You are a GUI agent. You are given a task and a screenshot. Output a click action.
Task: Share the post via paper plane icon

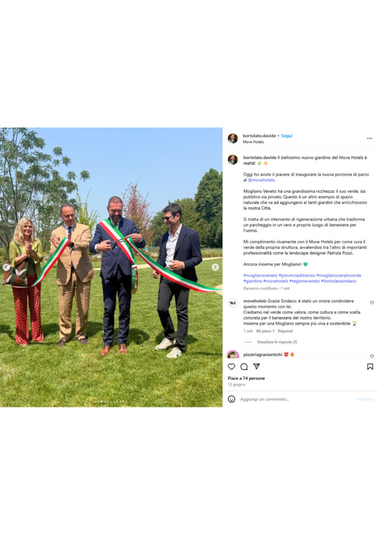(x=256, y=366)
